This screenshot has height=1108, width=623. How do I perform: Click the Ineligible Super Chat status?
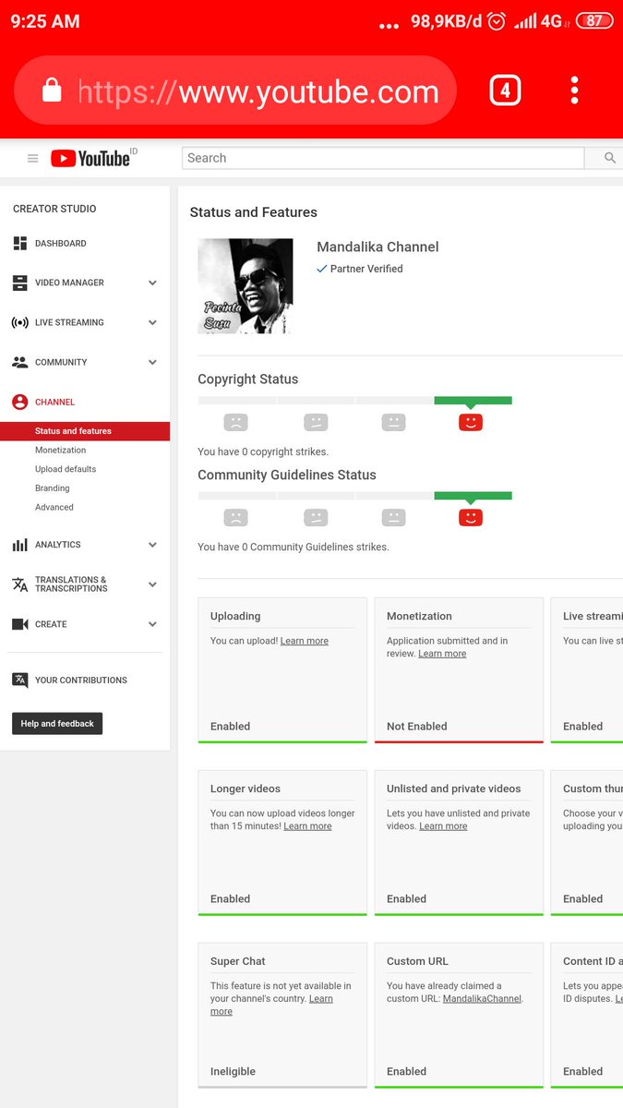click(233, 1072)
